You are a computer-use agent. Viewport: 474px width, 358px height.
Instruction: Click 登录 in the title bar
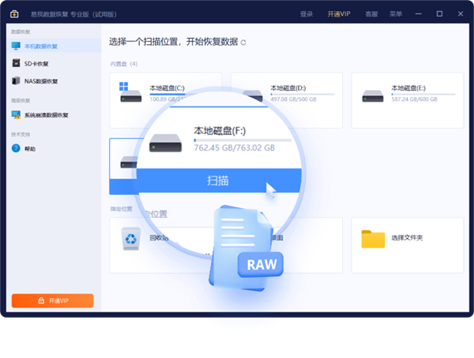click(307, 14)
